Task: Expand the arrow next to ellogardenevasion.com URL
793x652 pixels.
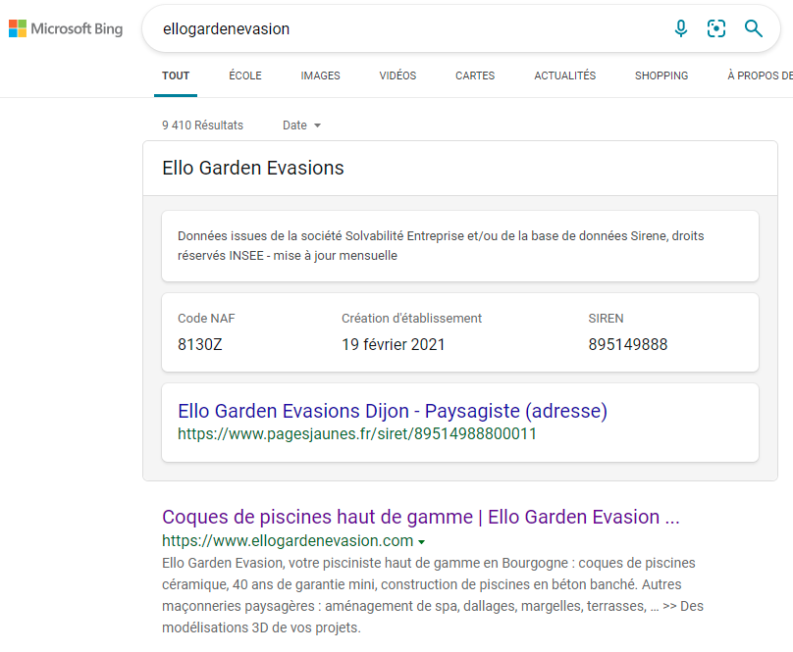Action: coord(421,542)
